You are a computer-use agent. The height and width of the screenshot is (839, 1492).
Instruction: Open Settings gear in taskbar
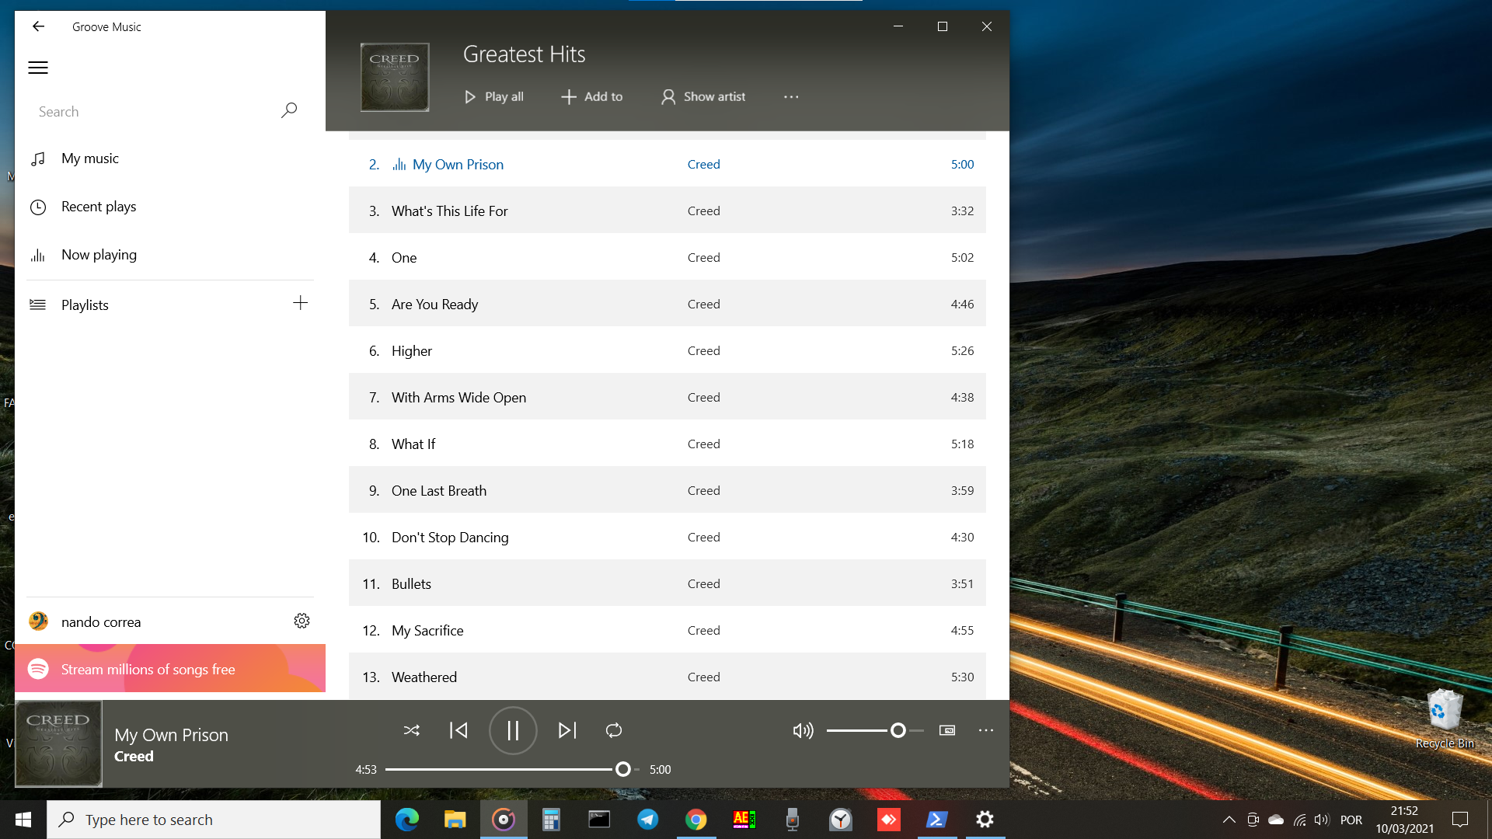pyautogui.click(x=985, y=820)
